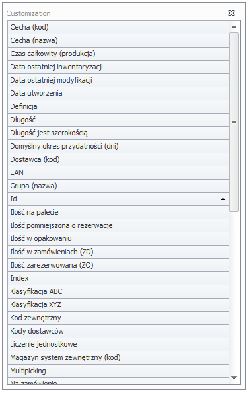
Task: Select the Kody dostawców item
Action: [118, 331]
